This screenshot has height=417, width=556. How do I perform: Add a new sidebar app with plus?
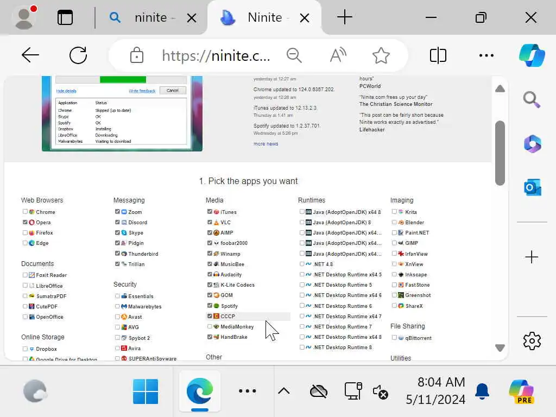tap(532, 257)
